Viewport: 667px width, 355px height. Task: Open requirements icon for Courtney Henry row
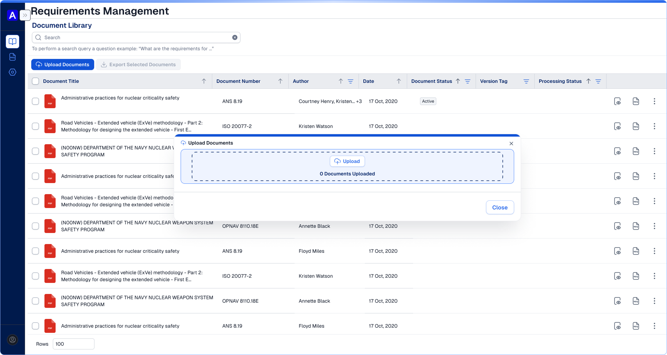[636, 101]
